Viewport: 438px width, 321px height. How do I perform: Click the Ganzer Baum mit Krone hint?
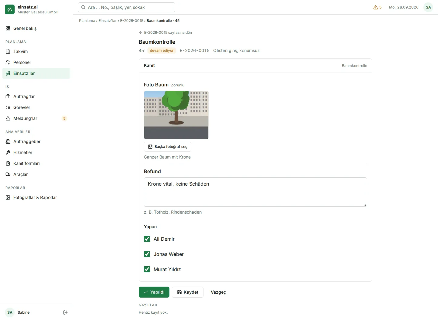tap(167, 157)
